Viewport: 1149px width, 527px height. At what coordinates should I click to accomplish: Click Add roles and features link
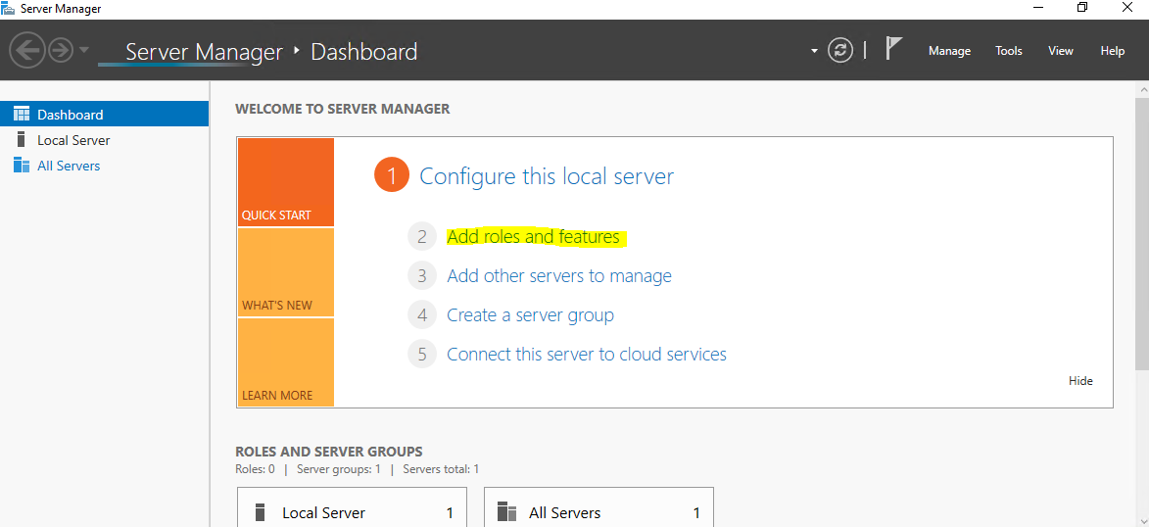(533, 237)
